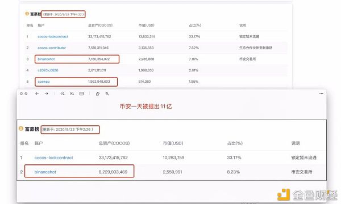Select the 13,833,314 market value
The width and height of the screenshot is (341, 204).
(x=147, y=37)
